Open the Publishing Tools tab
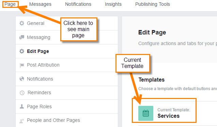Viewport: 217px width, 127px height. tap(153, 4)
